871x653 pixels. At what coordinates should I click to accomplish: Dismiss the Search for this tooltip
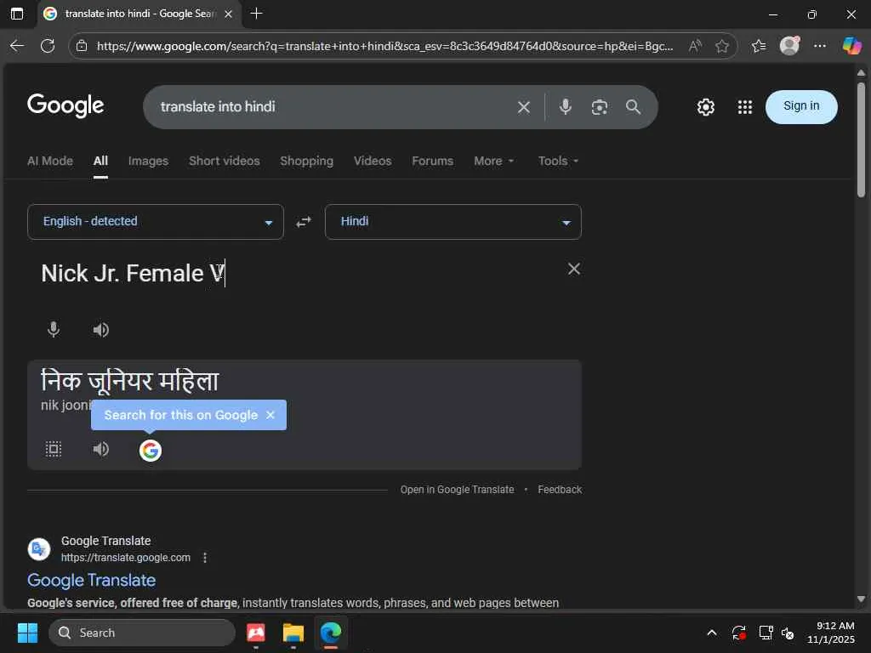[x=270, y=415]
